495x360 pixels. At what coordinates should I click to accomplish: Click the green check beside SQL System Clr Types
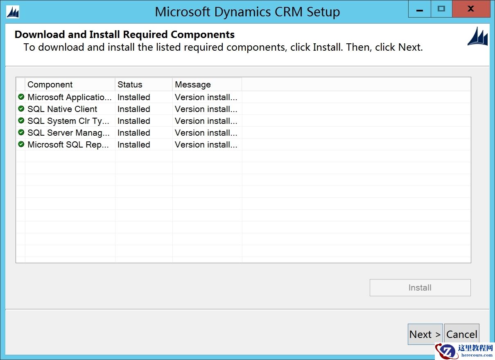click(21, 121)
